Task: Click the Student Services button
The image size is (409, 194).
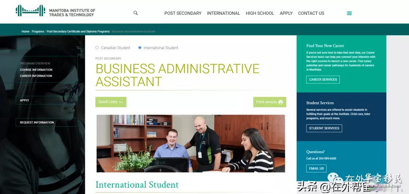Action: pos(324,128)
